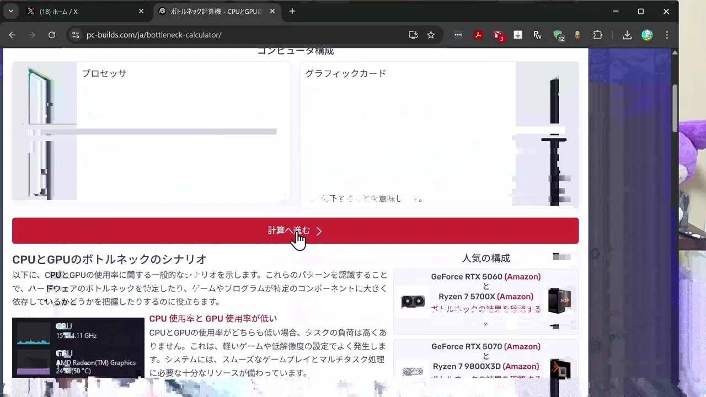The image size is (706, 397).
Task: Click the scrollbar up arrow
Action: click(675, 52)
